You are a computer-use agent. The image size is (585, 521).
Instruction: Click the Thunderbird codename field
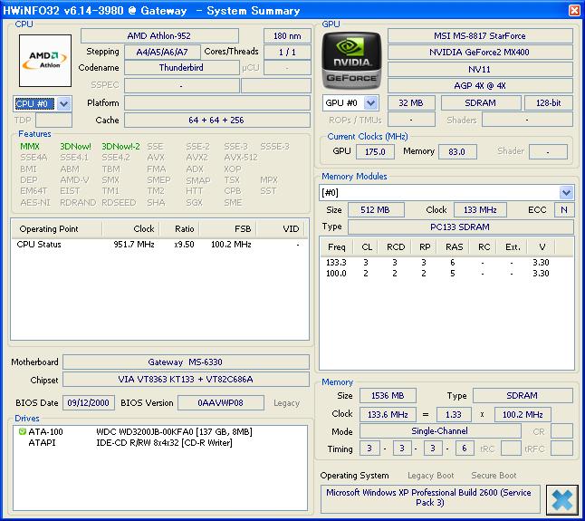click(x=182, y=68)
